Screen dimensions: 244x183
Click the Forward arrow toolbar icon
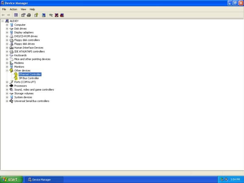[x=9, y=15]
